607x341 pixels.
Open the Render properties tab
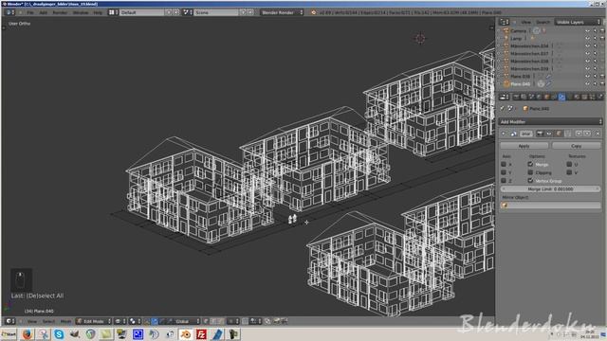(516, 97)
